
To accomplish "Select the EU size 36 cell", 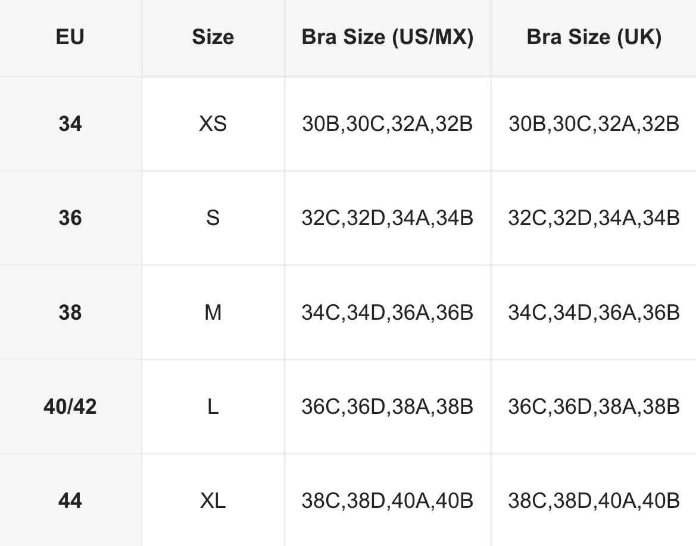I will (70, 218).
